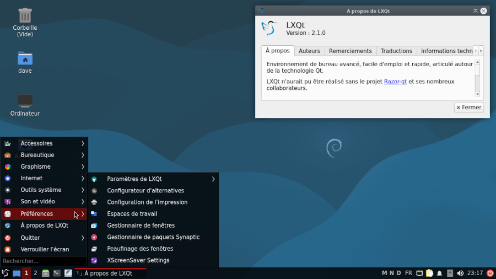Open the Informations techniques tab
Viewport: 496px width, 279px height.
tap(445, 51)
